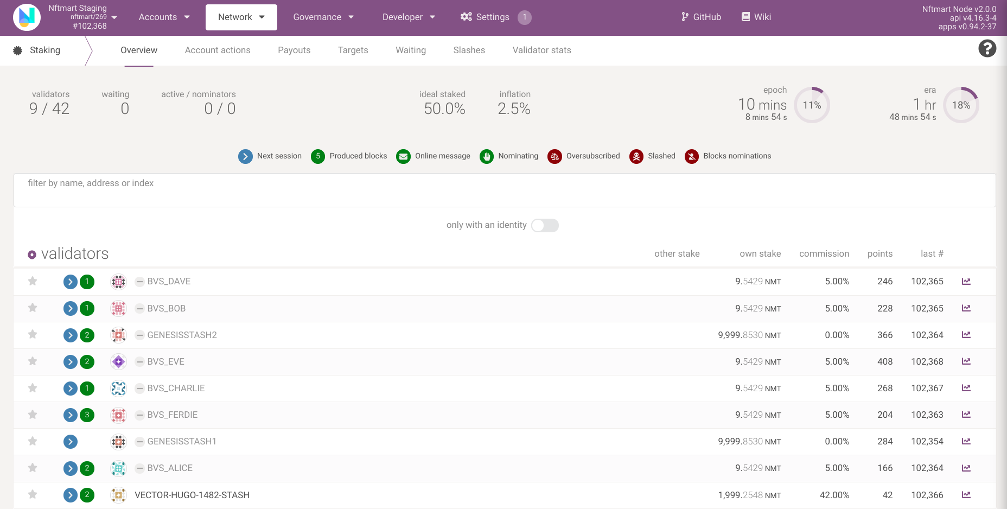This screenshot has height=509, width=1007.
Task: Open chart icon for BVS_BOB row
Action: [966, 308]
